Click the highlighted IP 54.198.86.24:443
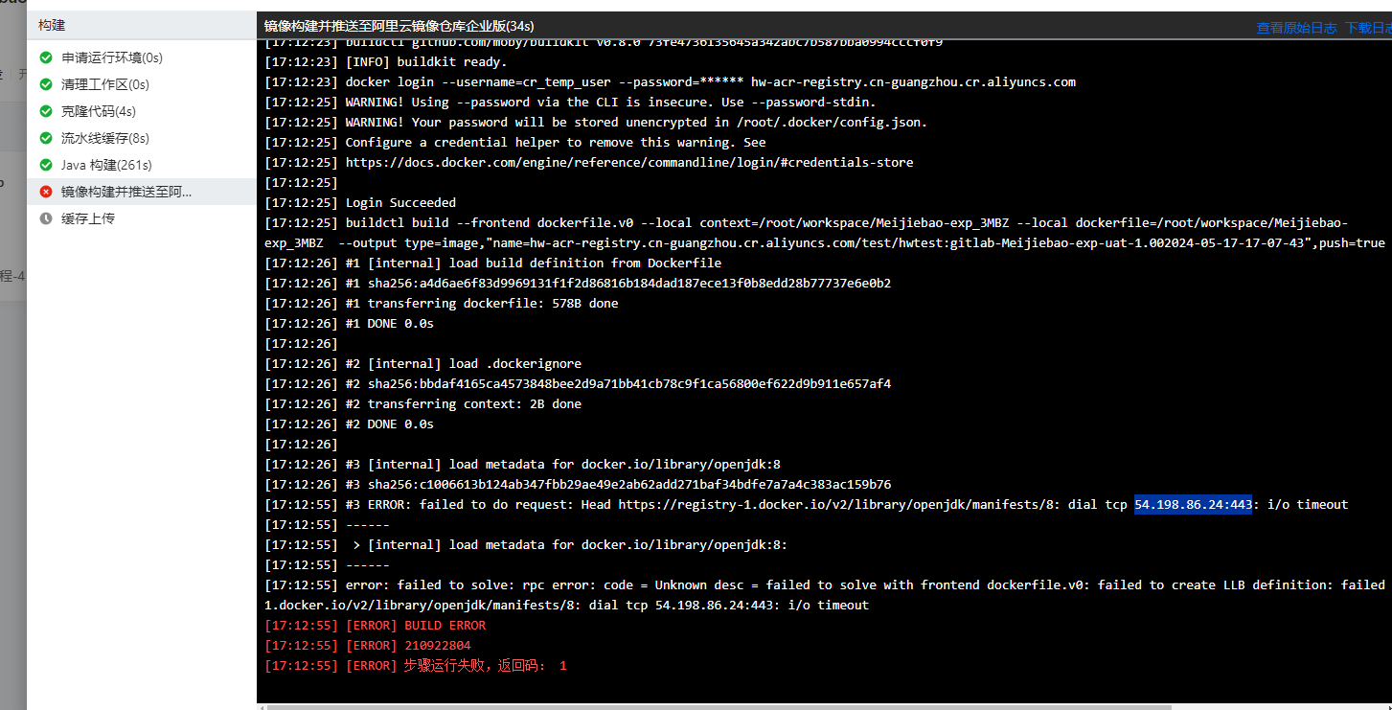The height and width of the screenshot is (710, 1392). [1193, 505]
